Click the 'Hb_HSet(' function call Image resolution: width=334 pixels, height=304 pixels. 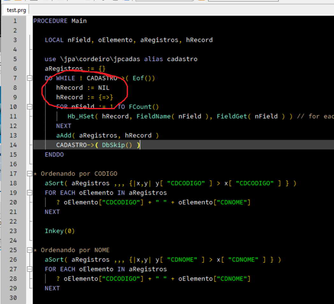(x=83, y=116)
